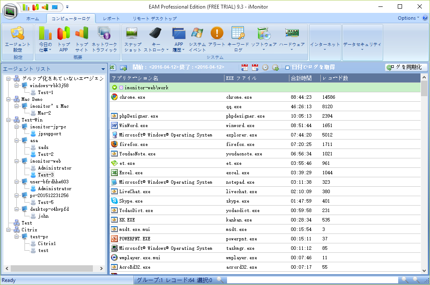Click the Excel export icon above the table

[x=113, y=67]
